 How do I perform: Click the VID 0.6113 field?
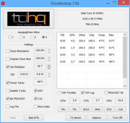[x=24, y=75]
